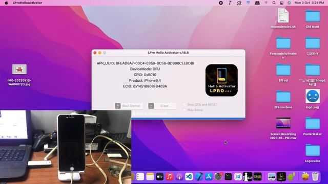
Task: Close the LPro Hello Activator window
Action: pos(95,53)
